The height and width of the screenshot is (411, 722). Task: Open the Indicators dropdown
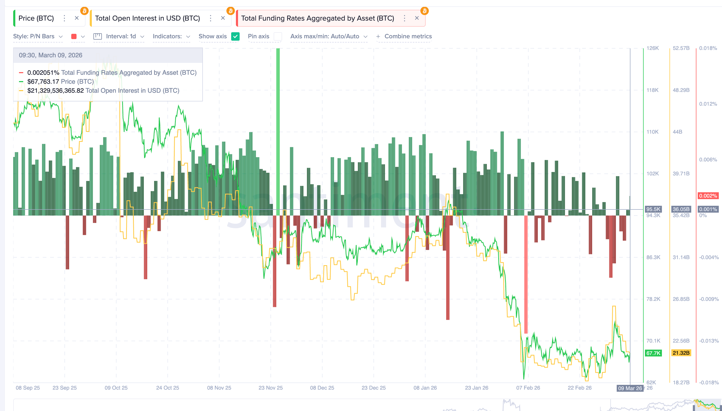pyautogui.click(x=171, y=36)
